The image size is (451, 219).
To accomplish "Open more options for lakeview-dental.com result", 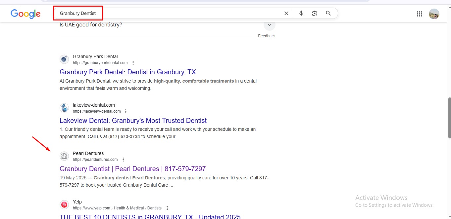I will [x=126, y=111].
